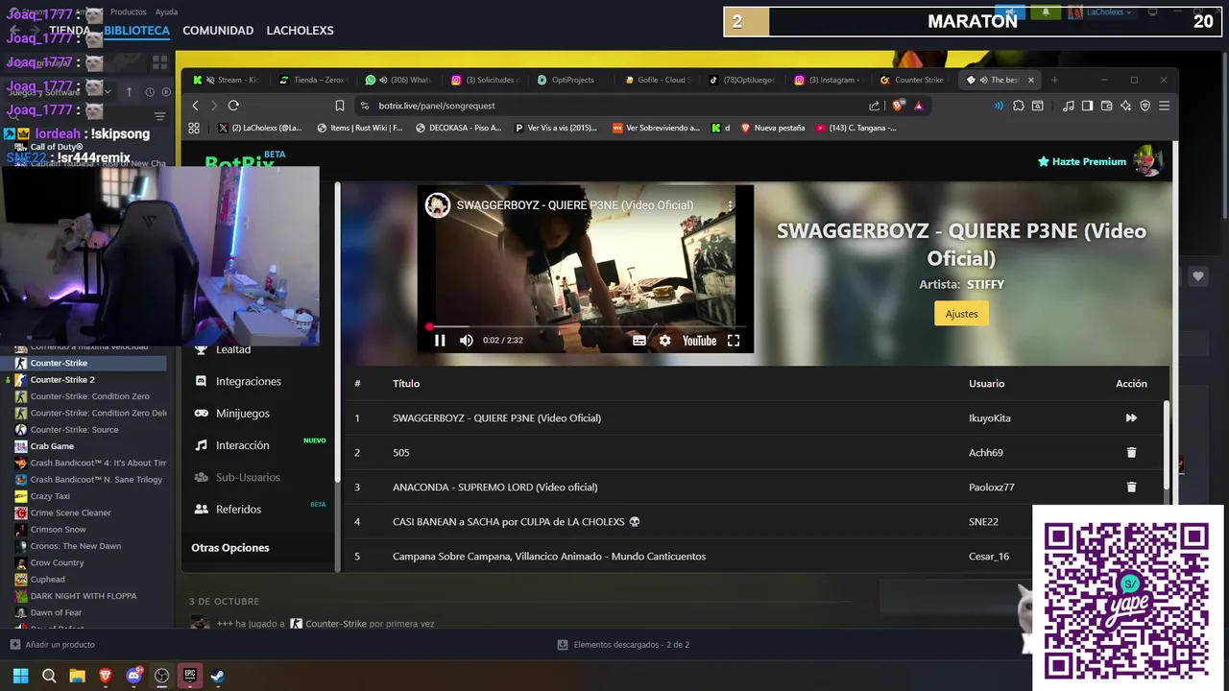
Task: Open a new browser tab
Action: 1054,80
